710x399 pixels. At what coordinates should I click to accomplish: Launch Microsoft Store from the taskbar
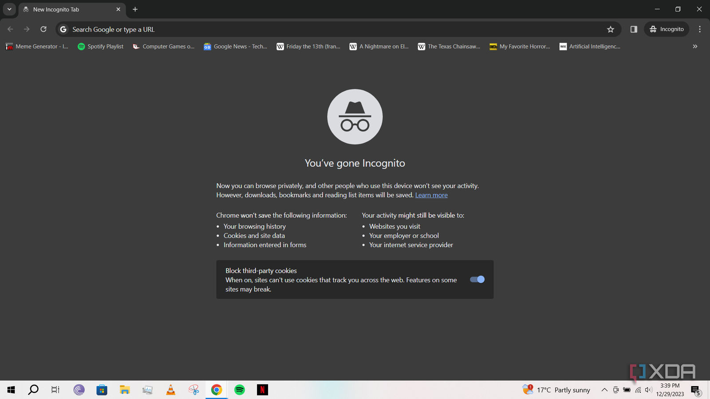102,390
